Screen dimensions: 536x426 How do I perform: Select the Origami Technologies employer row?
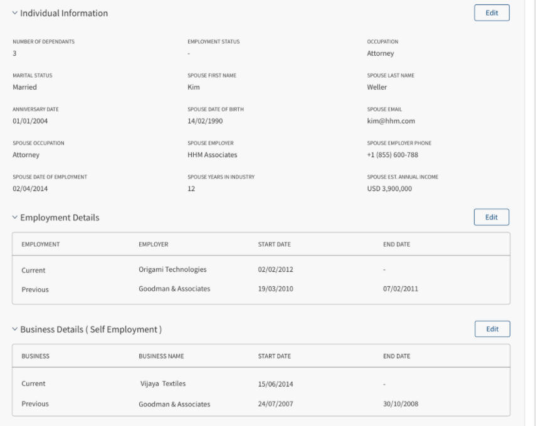coord(261,269)
